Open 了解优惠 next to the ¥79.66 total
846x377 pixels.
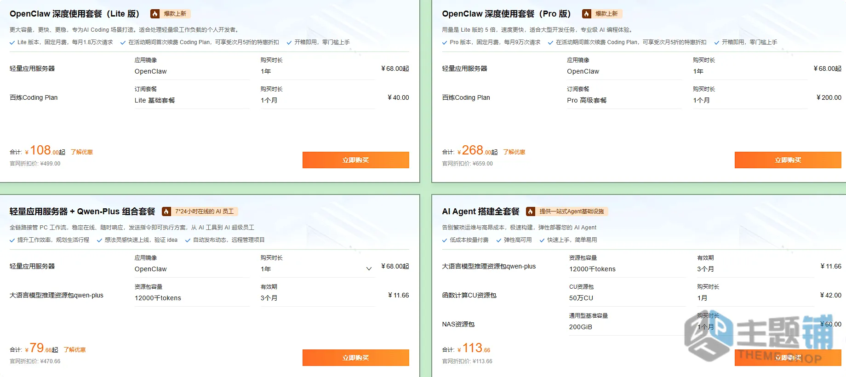coord(74,350)
